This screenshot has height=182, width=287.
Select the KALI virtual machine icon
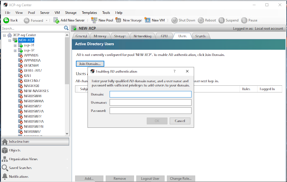coord(20,76)
